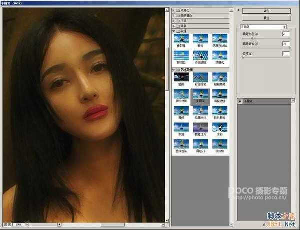Expand the 风格化 (Stylize) filter folder
This screenshot has width=300, height=230.
click(174, 10)
